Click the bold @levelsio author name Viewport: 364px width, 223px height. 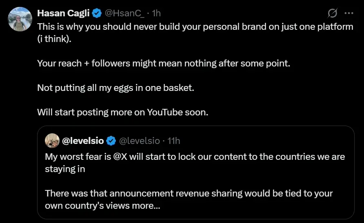pos(83,141)
